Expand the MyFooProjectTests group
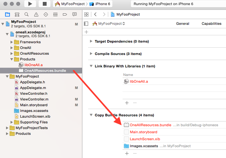This screenshot has height=158, width=226. point(7,128)
